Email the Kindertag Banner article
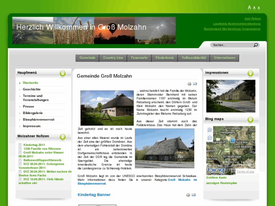The width and height of the screenshot is (275, 206). tap(193, 195)
